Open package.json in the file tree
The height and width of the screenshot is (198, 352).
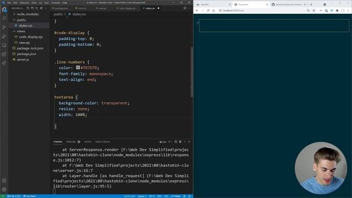click(29, 54)
